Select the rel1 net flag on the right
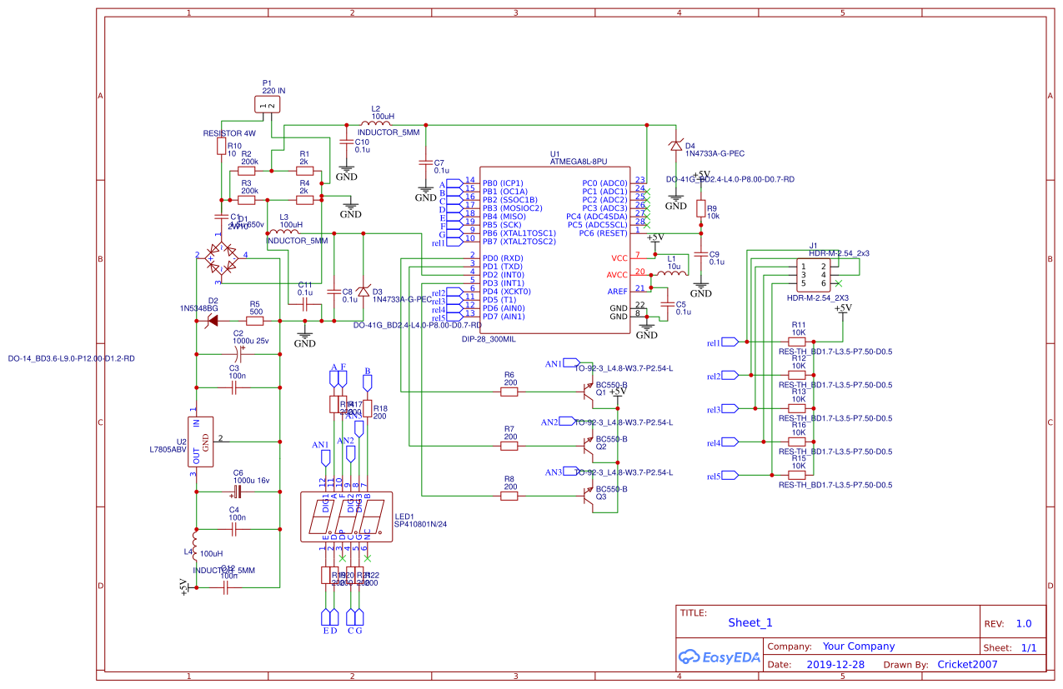1063x689 pixels. point(728,341)
